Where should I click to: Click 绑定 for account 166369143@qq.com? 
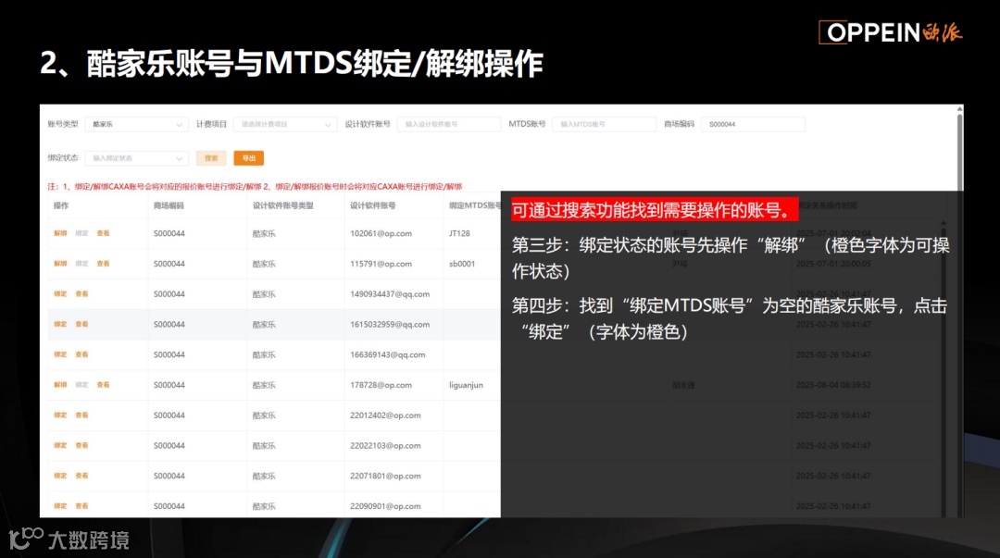pyautogui.click(x=60, y=354)
